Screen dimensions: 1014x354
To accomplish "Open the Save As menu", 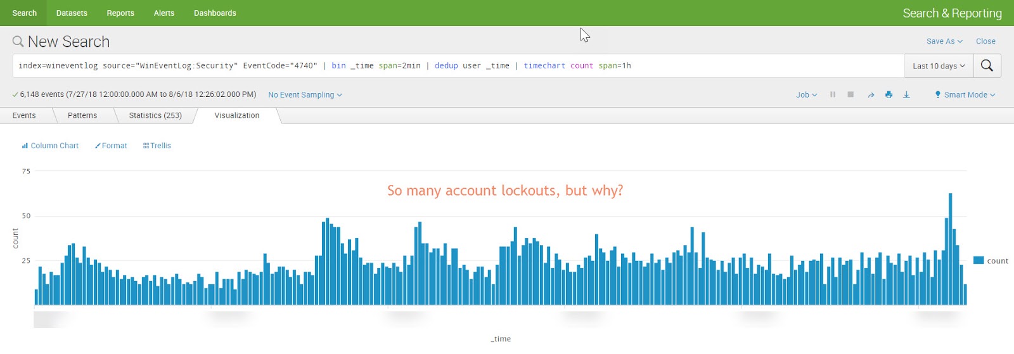I will tap(944, 41).
